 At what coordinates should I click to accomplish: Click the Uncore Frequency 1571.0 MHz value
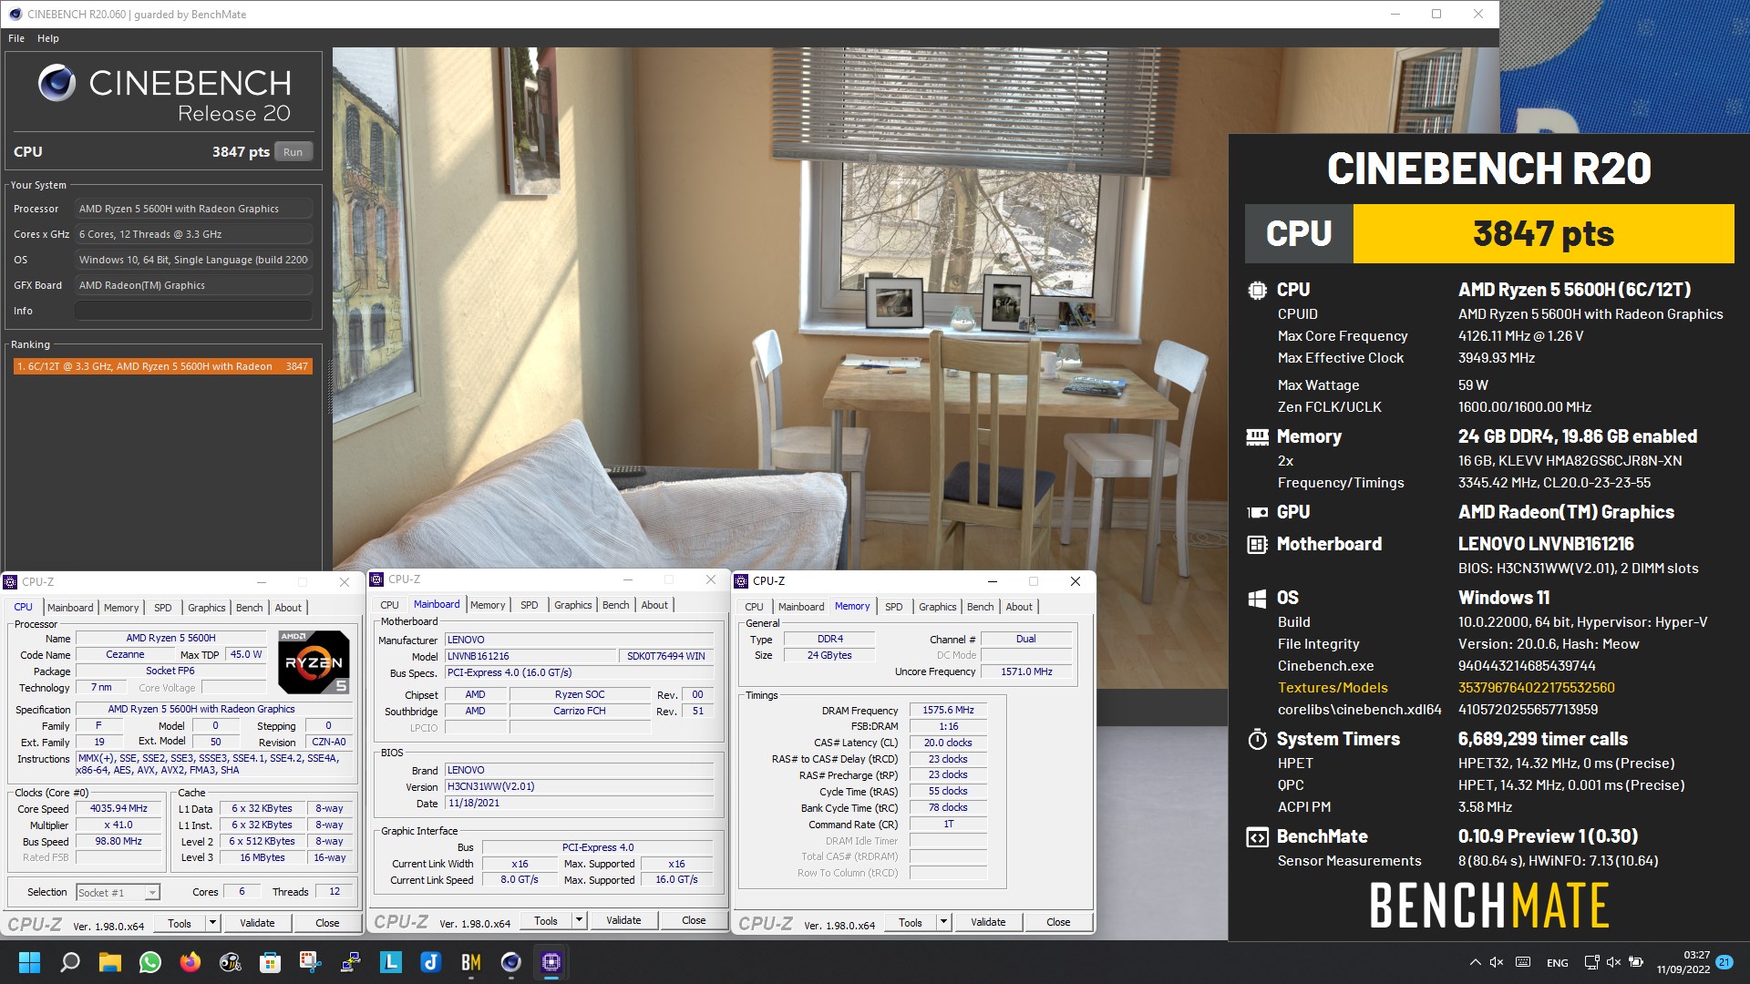click(1026, 671)
